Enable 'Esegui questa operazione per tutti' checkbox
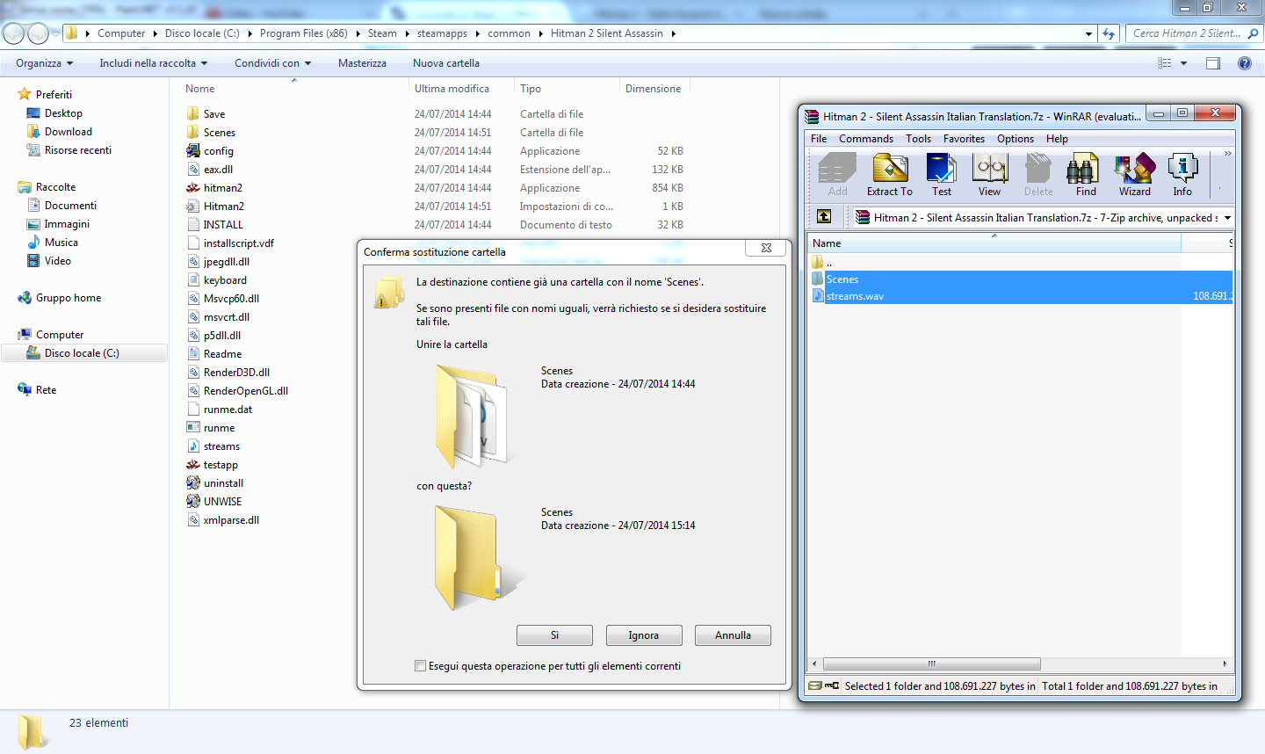1265x754 pixels. [421, 666]
